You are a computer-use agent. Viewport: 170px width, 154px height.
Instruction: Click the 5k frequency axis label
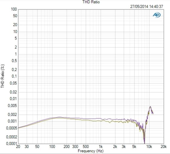[134, 147]
